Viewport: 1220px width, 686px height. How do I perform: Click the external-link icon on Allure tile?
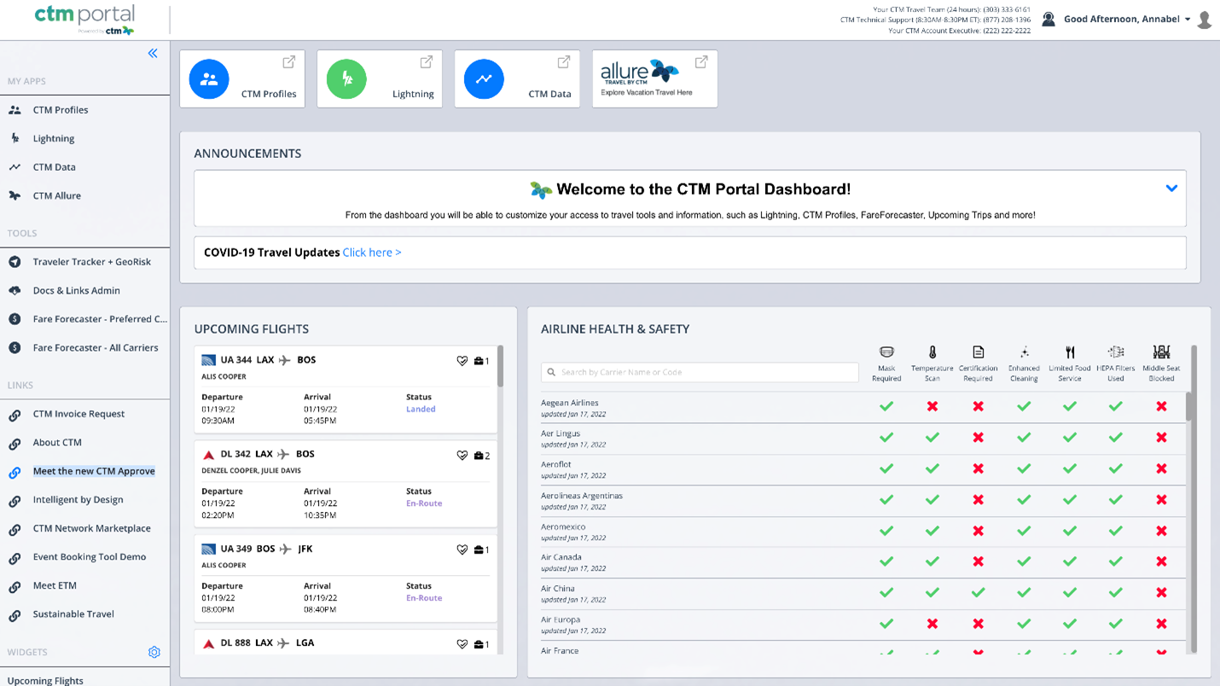point(701,61)
